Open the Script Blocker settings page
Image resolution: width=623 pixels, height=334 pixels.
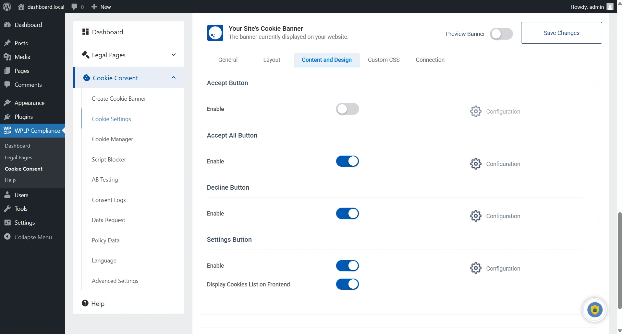pos(109,159)
